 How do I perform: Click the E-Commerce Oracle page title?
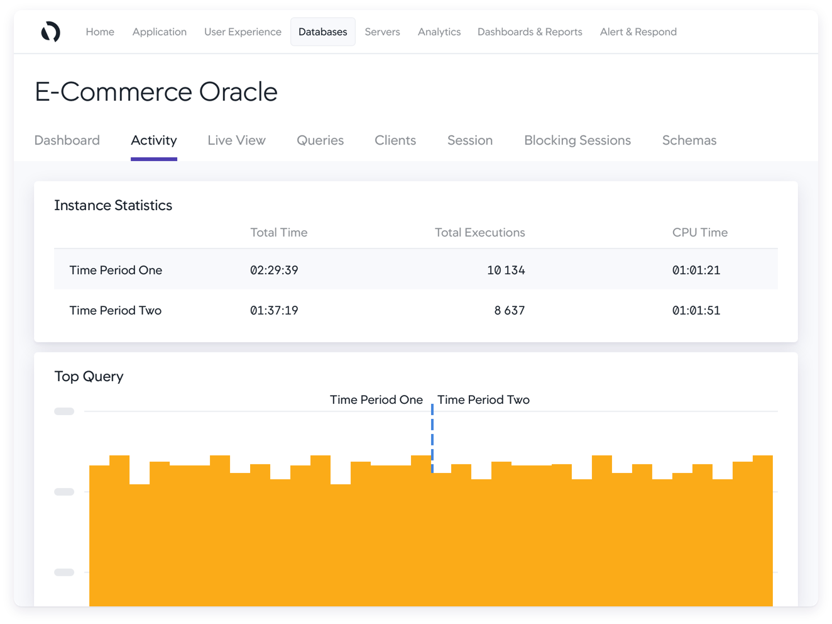(x=156, y=92)
